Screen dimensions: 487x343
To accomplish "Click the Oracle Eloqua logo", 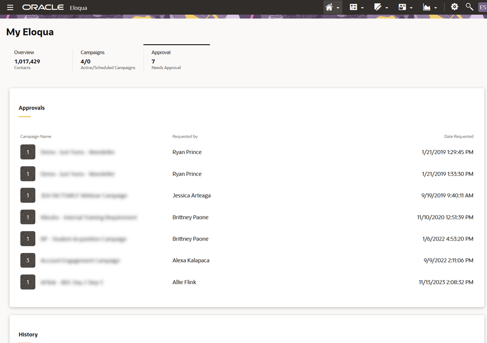I will click(54, 8).
